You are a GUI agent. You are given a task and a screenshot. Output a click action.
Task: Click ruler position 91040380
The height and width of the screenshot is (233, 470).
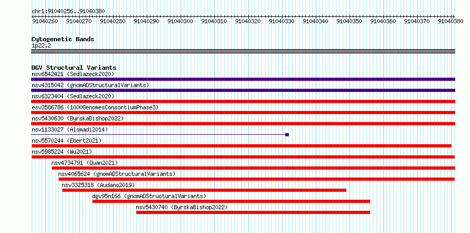click(451, 21)
